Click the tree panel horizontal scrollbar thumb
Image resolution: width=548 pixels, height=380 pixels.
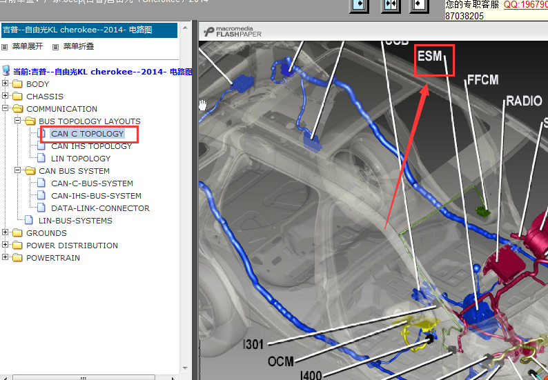pos(84,378)
